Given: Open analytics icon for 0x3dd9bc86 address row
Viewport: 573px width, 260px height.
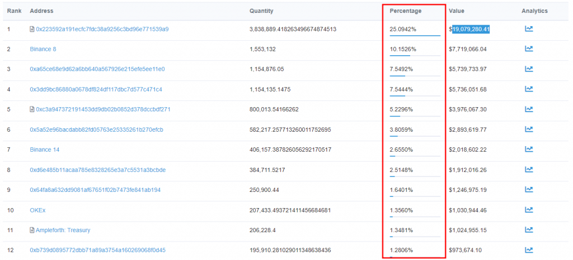Looking at the screenshot, I should (x=529, y=89).
